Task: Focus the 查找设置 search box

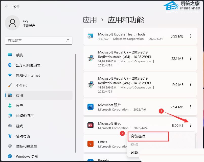Action: coord(39,41)
